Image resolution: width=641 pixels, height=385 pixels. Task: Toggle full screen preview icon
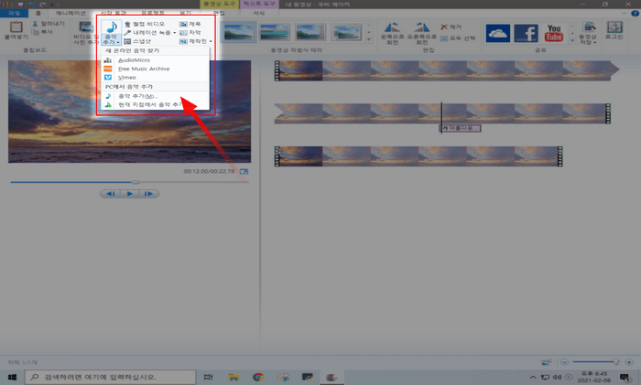point(244,172)
